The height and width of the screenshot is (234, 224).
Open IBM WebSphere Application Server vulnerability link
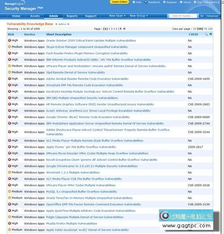tap(105, 124)
